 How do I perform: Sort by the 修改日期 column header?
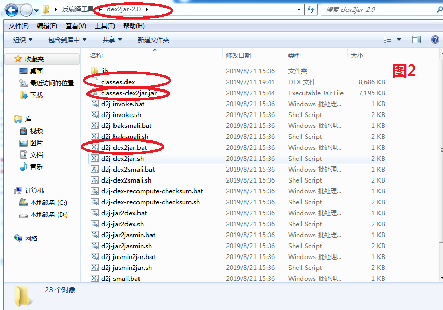click(x=238, y=55)
